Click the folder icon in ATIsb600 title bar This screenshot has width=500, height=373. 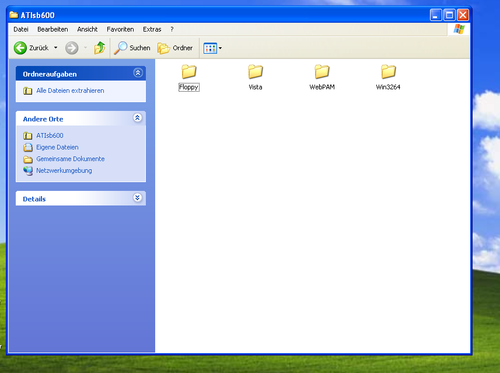[14, 15]
